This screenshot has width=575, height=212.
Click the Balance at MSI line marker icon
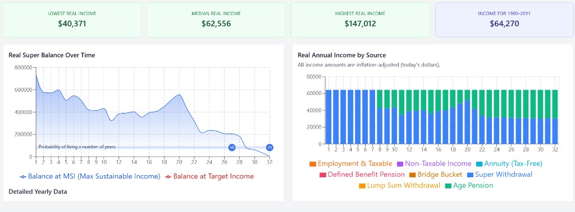(x=23, y=177)
